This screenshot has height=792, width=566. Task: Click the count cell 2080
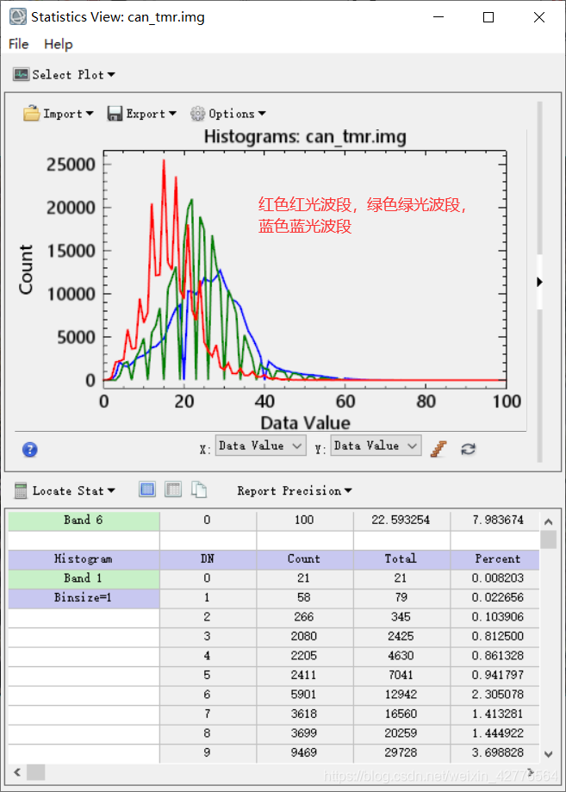click(x=304, y=636)
